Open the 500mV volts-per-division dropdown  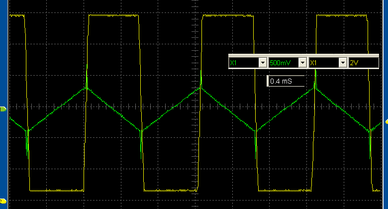click(x=302, y=63)
